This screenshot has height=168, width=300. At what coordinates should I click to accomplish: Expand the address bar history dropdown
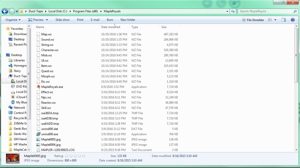[x=227, y=11]
